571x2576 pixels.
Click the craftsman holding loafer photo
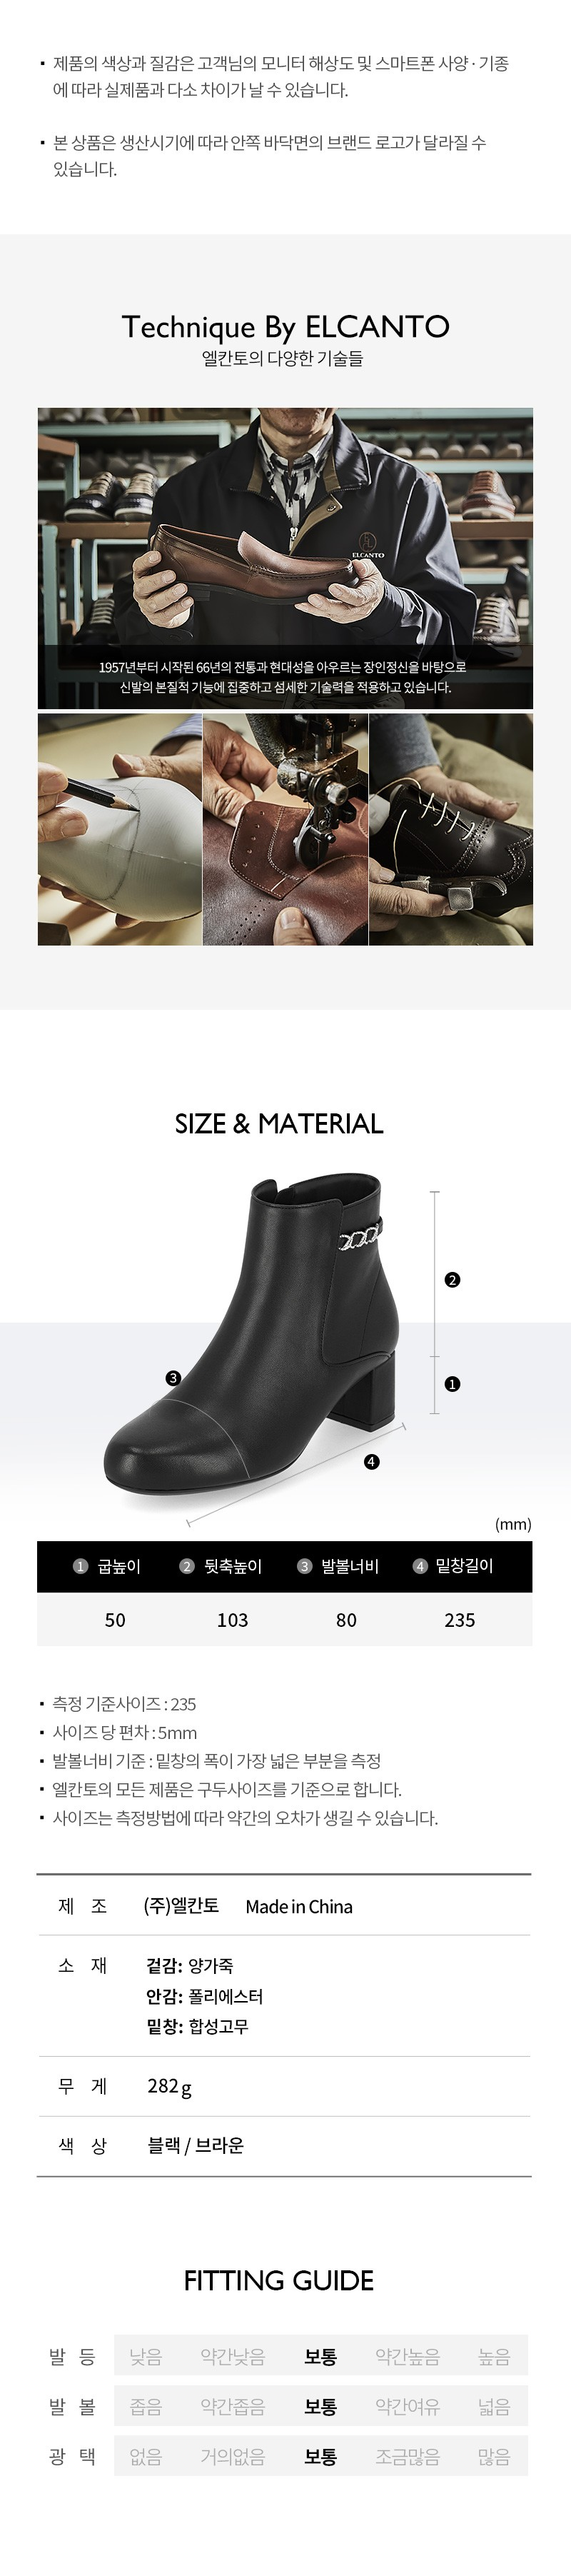point(285,558)
